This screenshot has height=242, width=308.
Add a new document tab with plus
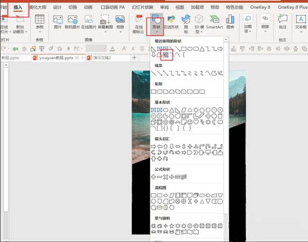click(134, 57)
